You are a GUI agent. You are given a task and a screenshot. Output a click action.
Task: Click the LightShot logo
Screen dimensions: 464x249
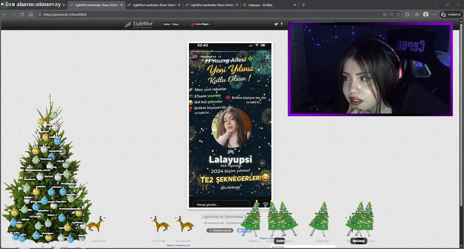pos(139,25)
